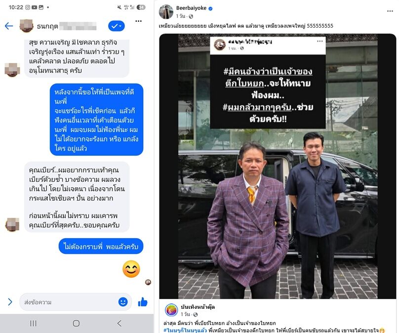Open the blue checkmark dropdown button
399x333 pixels.
(x=117, y=26)
